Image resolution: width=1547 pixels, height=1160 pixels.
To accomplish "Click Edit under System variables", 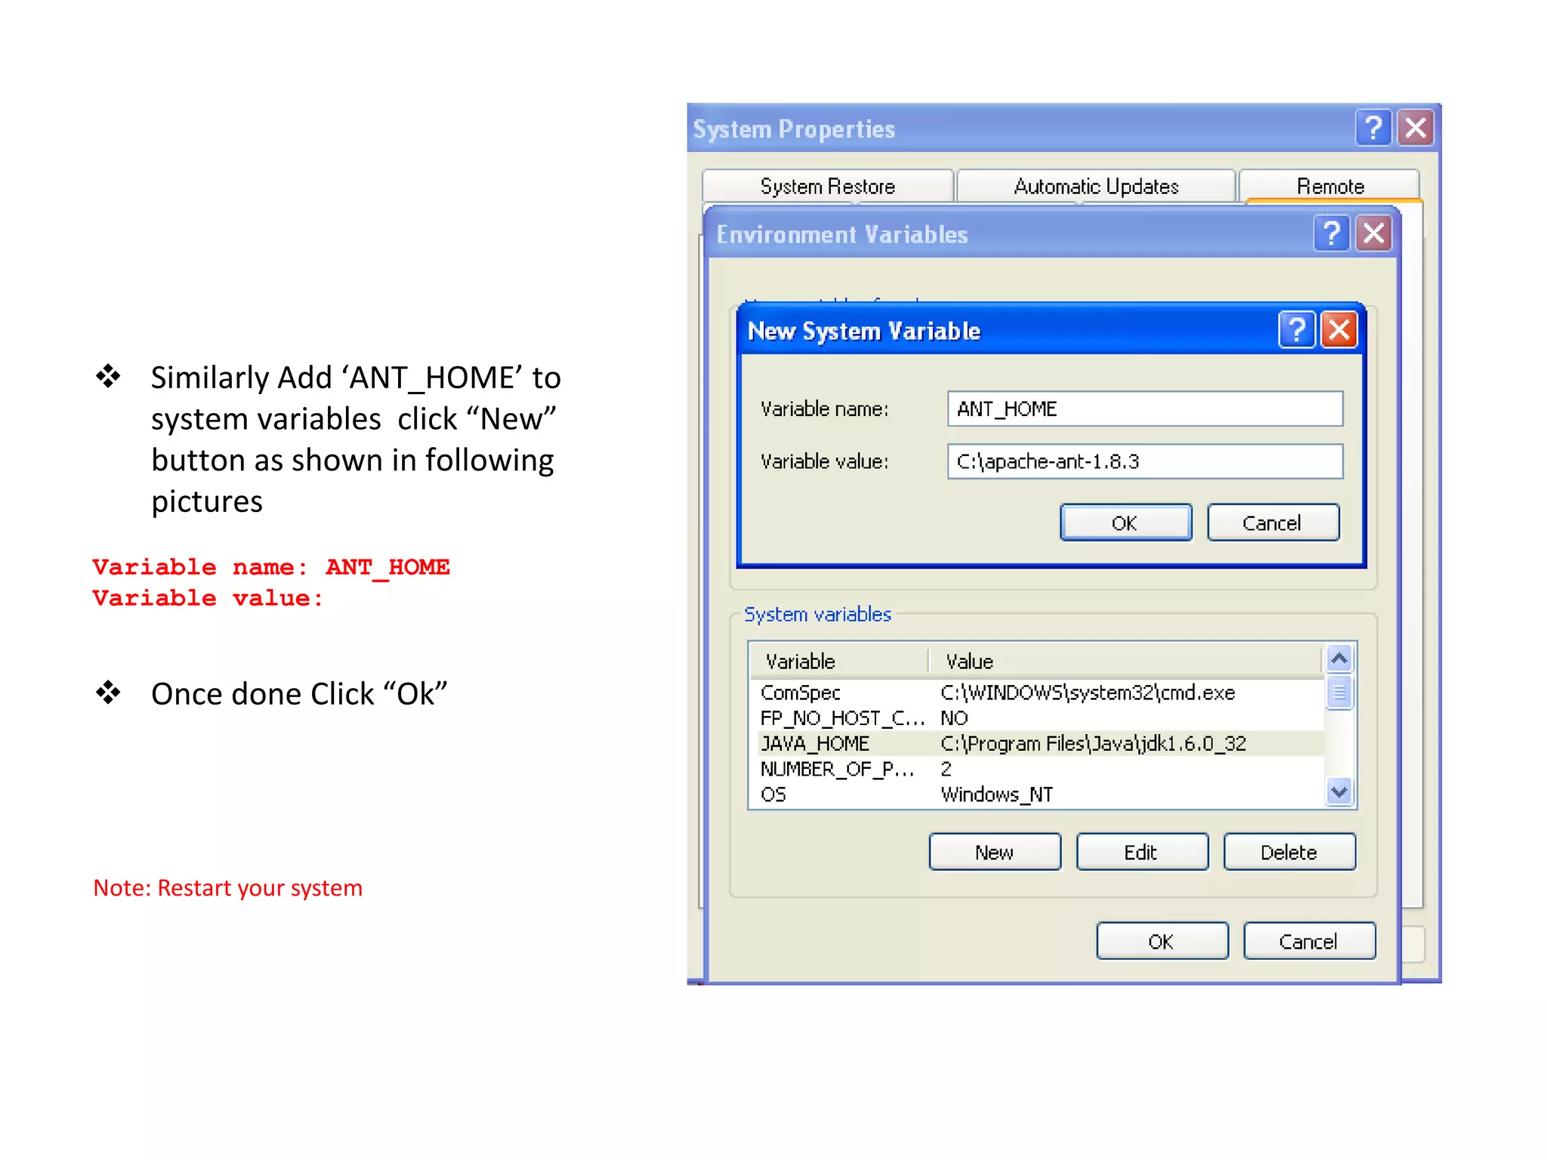I will pyautogui.click(x=1141, y=852).
